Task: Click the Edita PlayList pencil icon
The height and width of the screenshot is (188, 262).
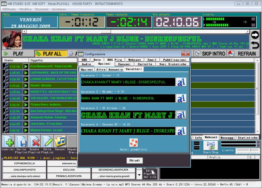Action: pos(47,142)
